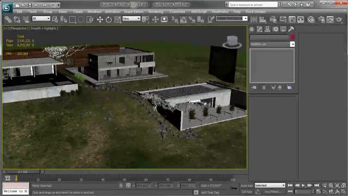Open the Render Setup dialog
348x196 pixels.
pyautogui.click(x=321, y=20)
